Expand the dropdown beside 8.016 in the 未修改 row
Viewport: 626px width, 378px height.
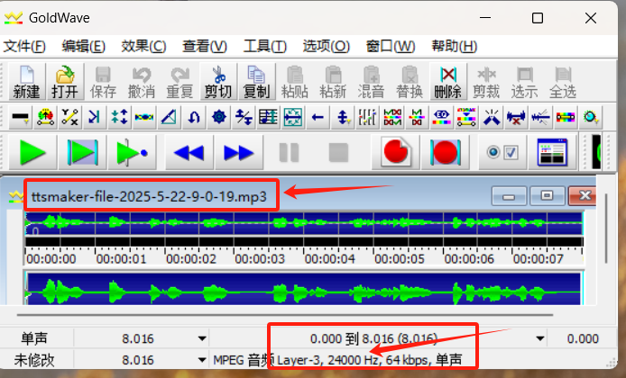(x=202, y=360)
